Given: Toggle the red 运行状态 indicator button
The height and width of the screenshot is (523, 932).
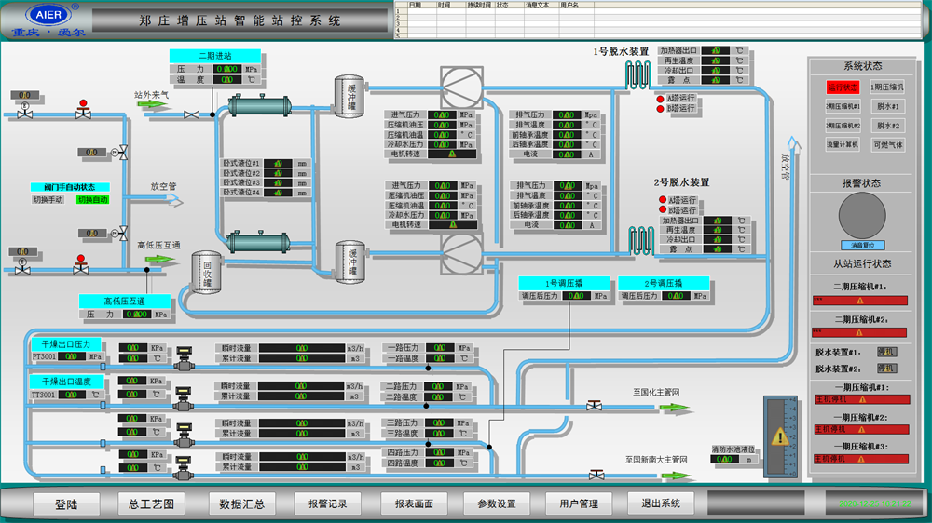Looking at the screenshot, I should [x=843, y=87].
